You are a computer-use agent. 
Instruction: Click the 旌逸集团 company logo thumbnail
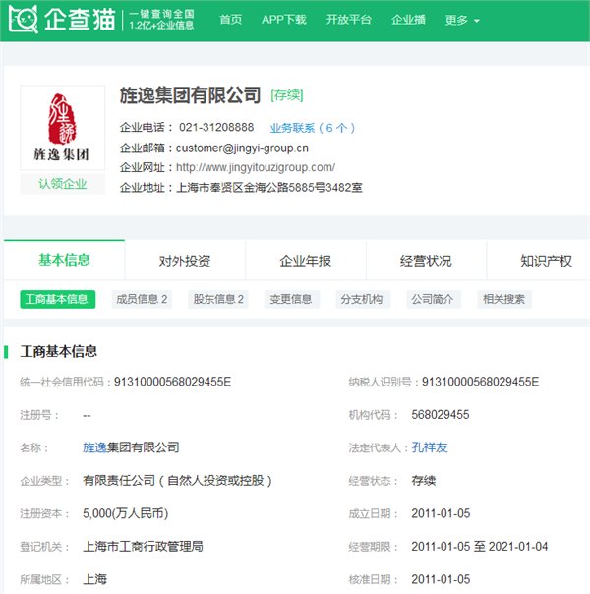tap(63, 128)
